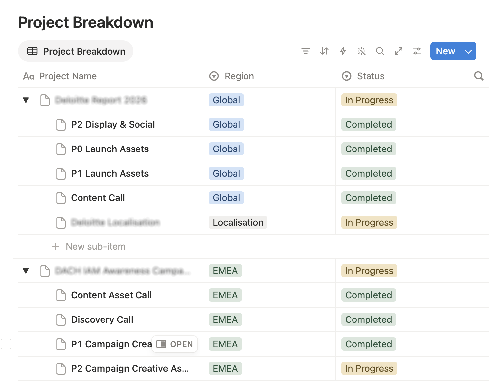Image resolution: width=489 pixels, height=383 pixels.
Task: Click the blue New button
Action: click(445, 51)
